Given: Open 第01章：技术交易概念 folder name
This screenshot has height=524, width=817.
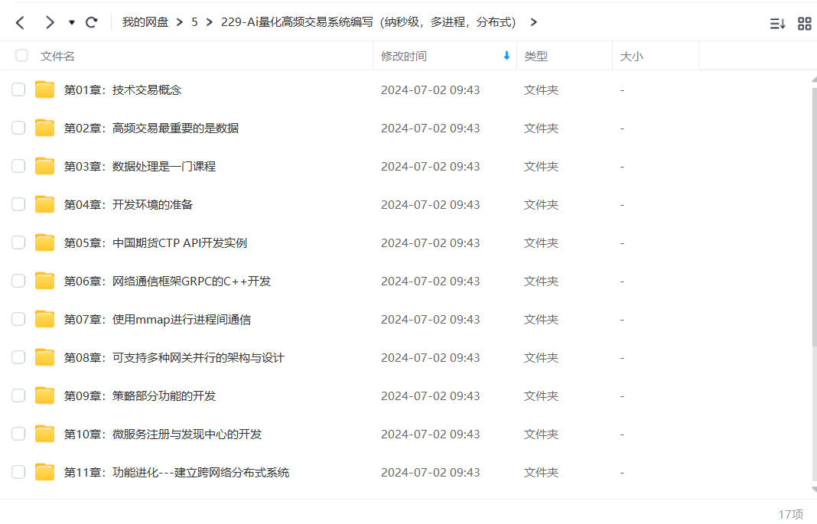Looking at the screenshot, I should coord(123,90).
